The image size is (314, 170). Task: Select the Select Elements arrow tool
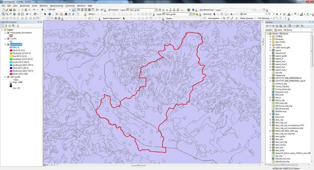[45, 14]
